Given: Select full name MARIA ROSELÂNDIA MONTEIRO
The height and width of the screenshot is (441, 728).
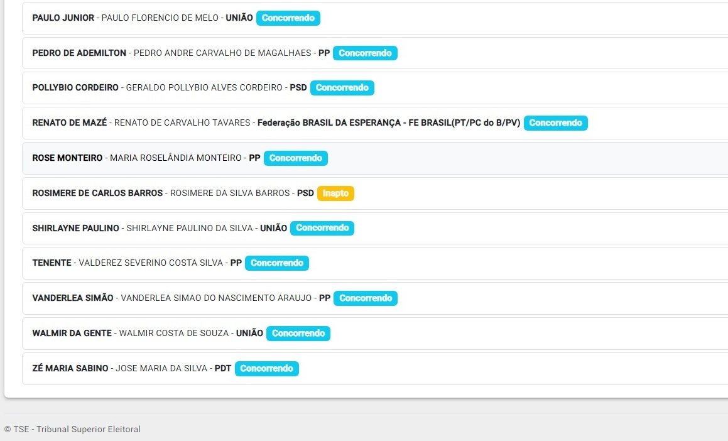Looking at the screenshot, I should pos(176,158).
